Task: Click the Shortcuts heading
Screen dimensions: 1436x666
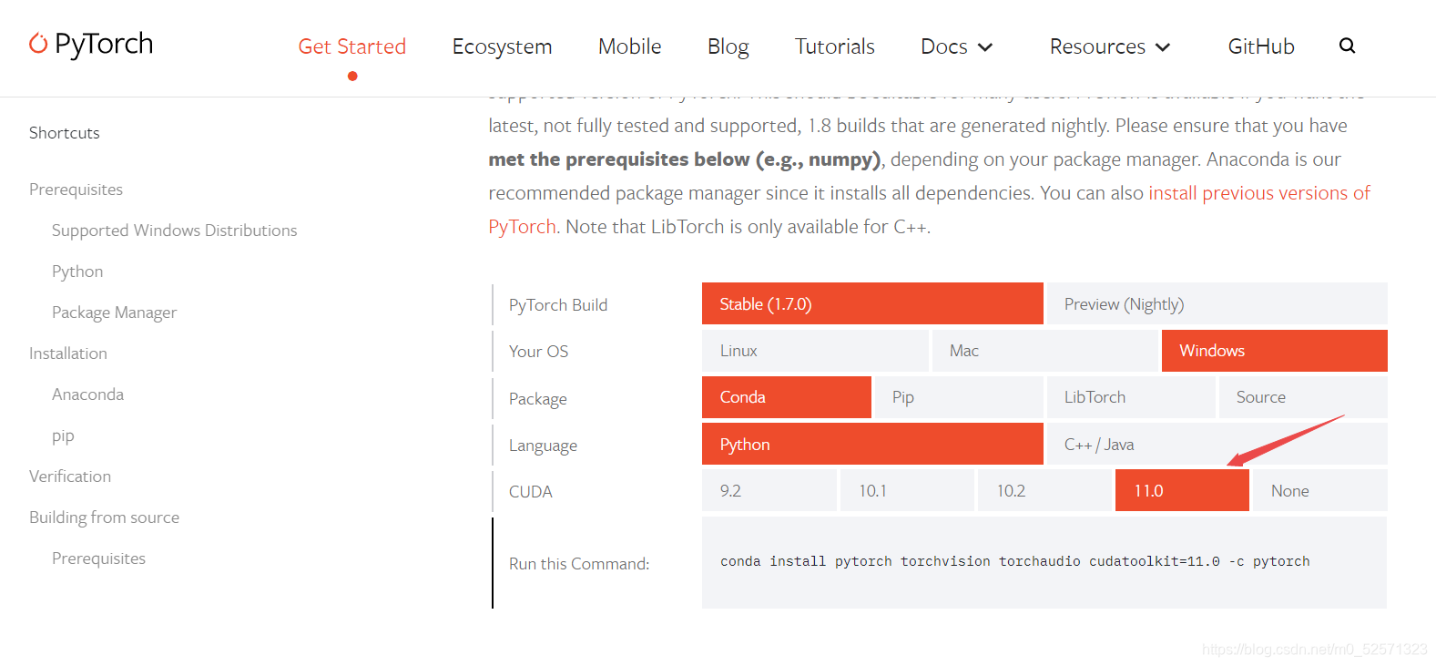Action: coord(65,133)
